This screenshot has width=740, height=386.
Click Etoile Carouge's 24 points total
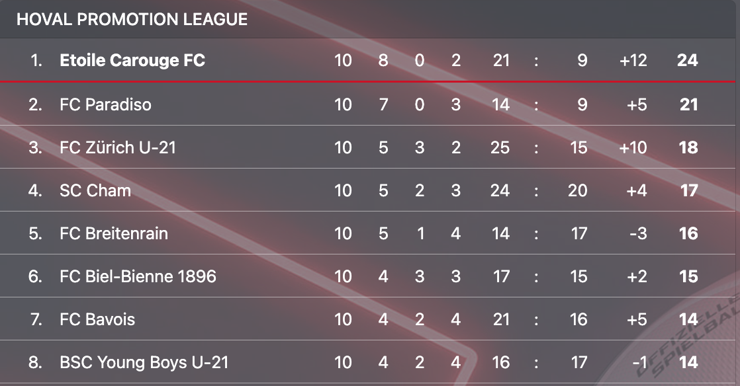pos(687,61)
